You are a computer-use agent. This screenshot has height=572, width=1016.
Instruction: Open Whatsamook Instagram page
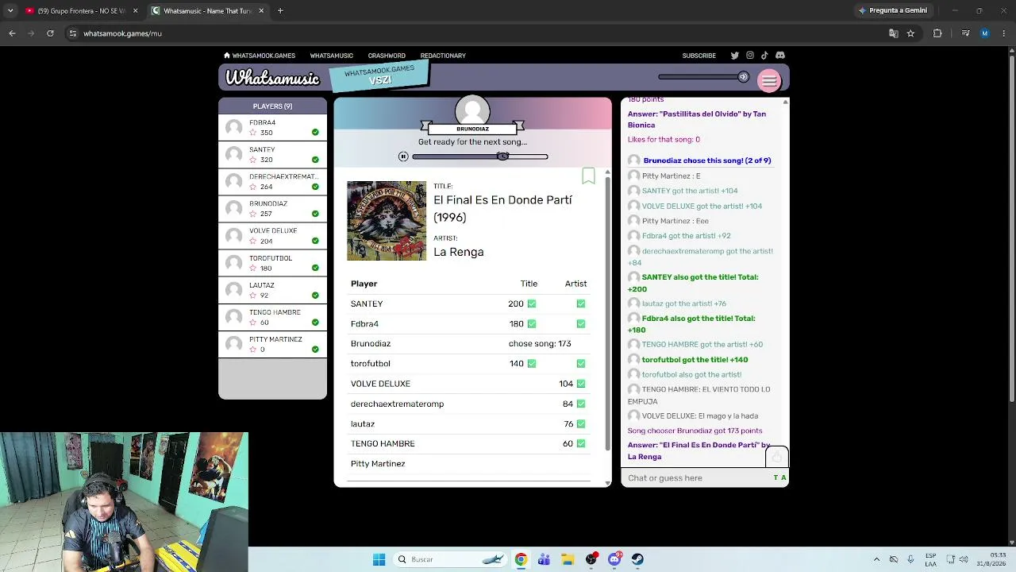(x=749, y=56)
